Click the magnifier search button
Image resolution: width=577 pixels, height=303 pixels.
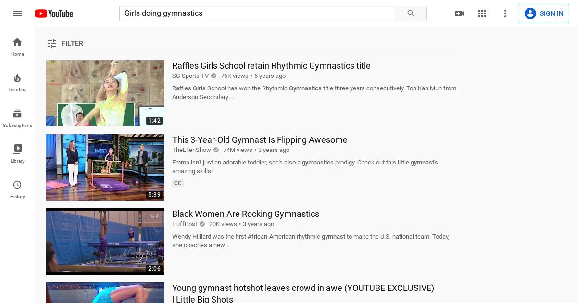click(x=411, y=13)
